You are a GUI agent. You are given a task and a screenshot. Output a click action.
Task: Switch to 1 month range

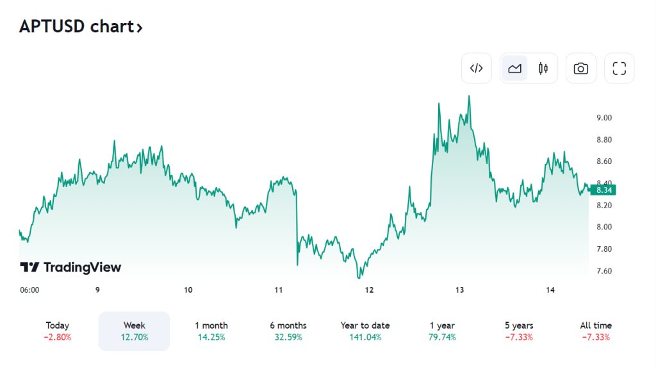click(211, 331)
